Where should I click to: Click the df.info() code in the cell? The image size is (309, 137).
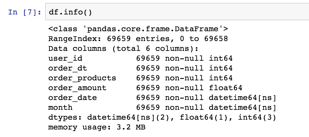click(70, 12)
